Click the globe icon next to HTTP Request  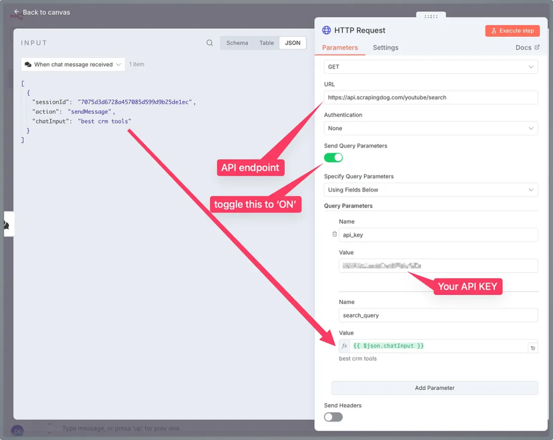point(326,30)
